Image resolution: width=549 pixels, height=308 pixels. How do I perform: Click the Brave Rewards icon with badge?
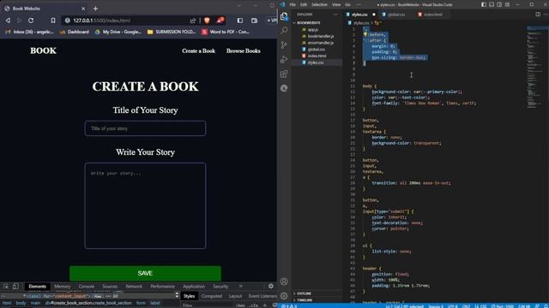(220, 21)
